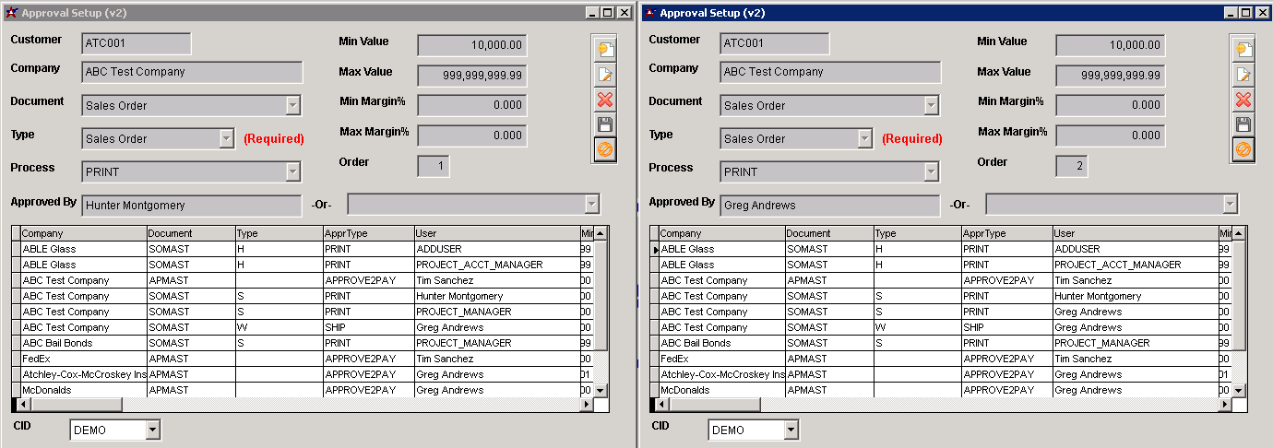Click the Edit record pencil icon in Order 1 window
Screen dimensions: 1273x448
(605, 75)
